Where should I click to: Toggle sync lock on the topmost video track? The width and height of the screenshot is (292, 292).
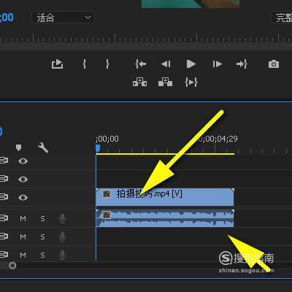tap(4, 161)
